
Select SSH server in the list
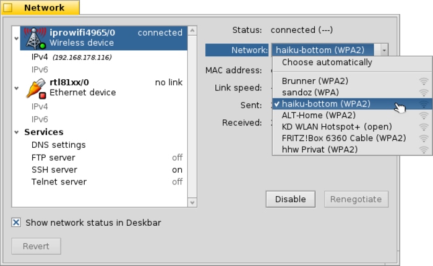(54, 169)
